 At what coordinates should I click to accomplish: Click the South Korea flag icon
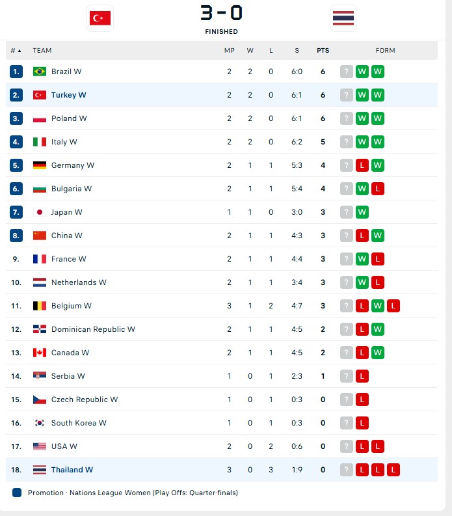40,423
